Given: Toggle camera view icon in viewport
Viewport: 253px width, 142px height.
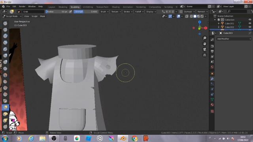Looking at the screenshot, I should [205, 49].
